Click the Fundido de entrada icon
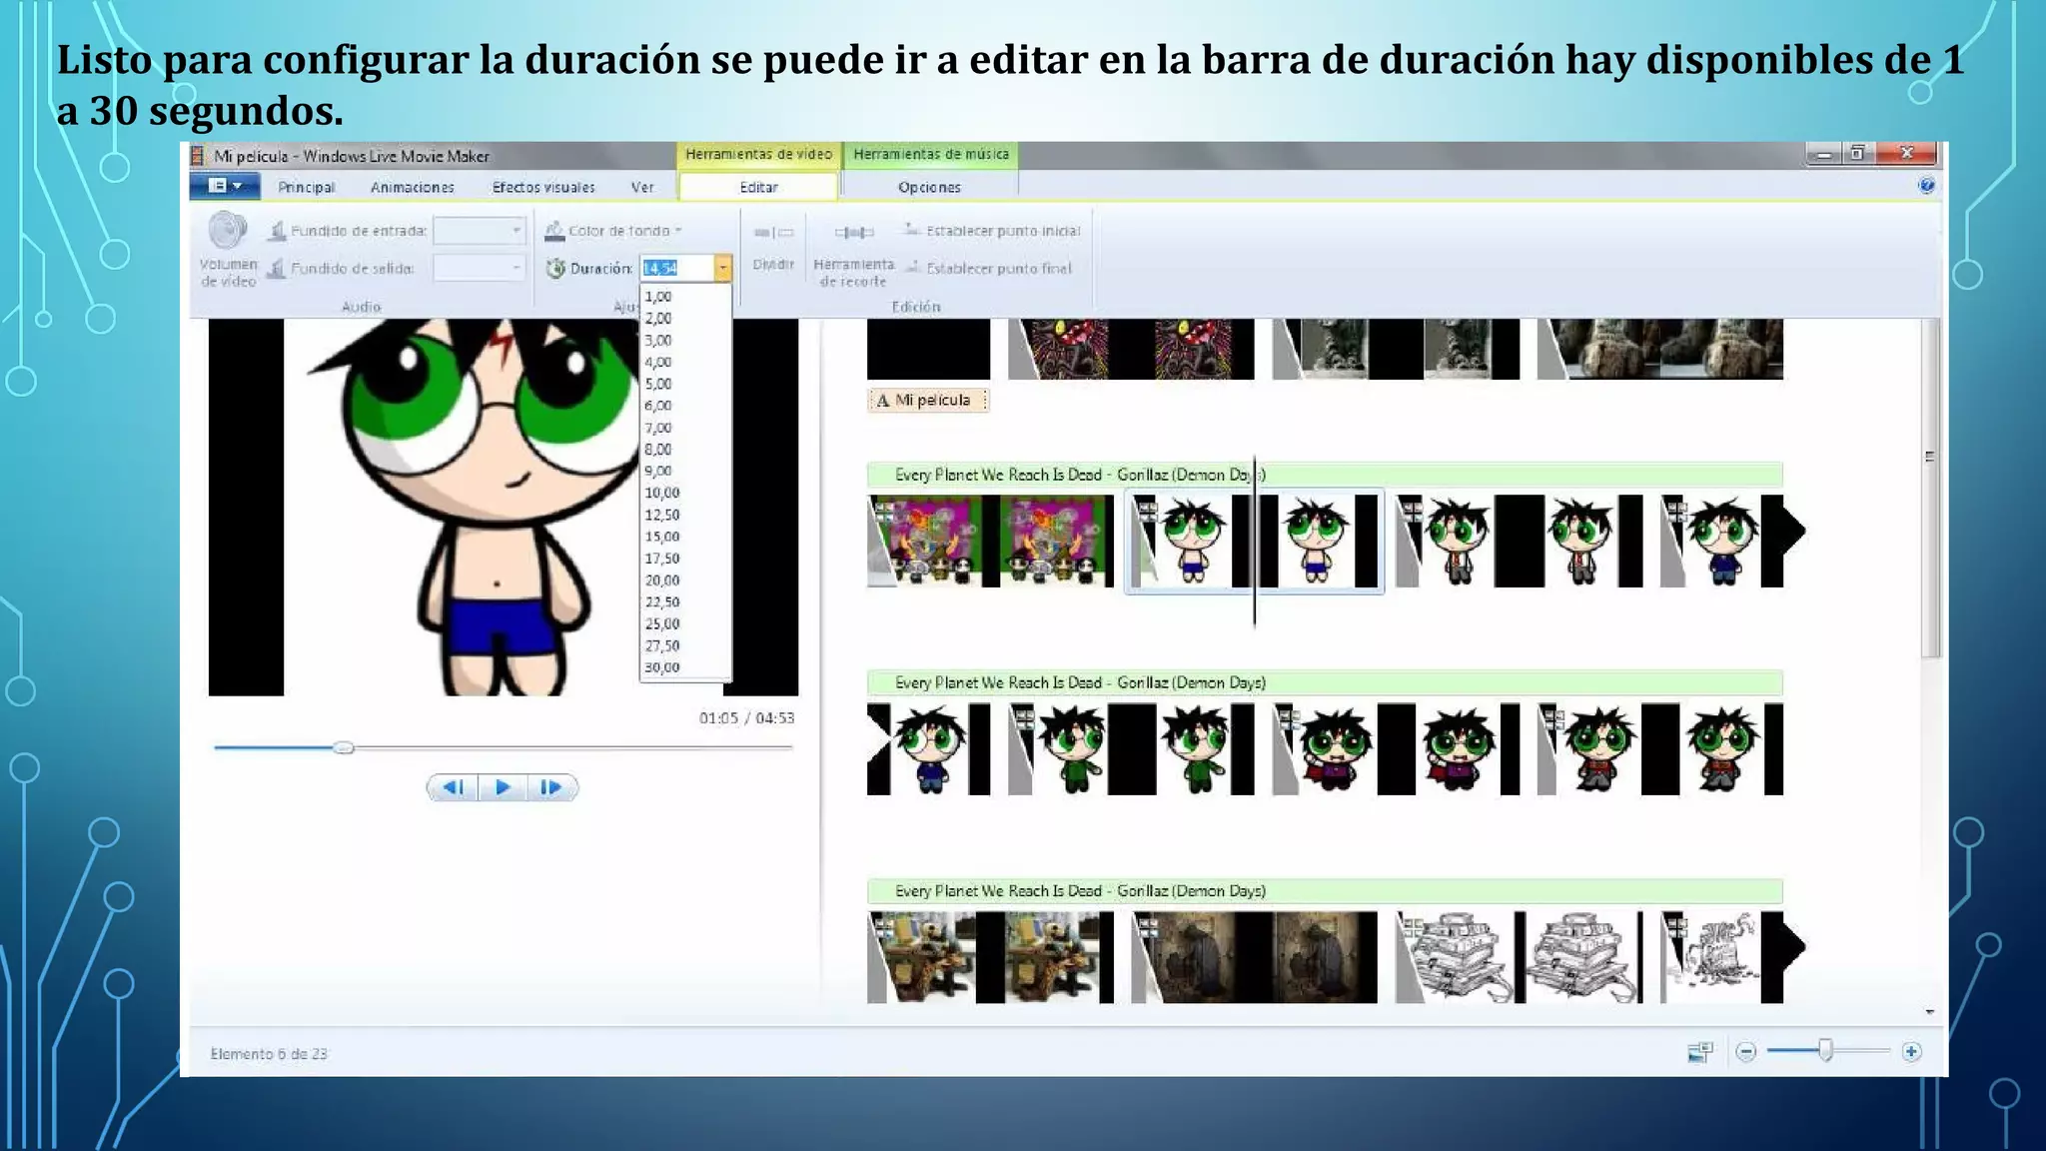This screenshot has width=2046, height=1151. [x=277, y=231]
